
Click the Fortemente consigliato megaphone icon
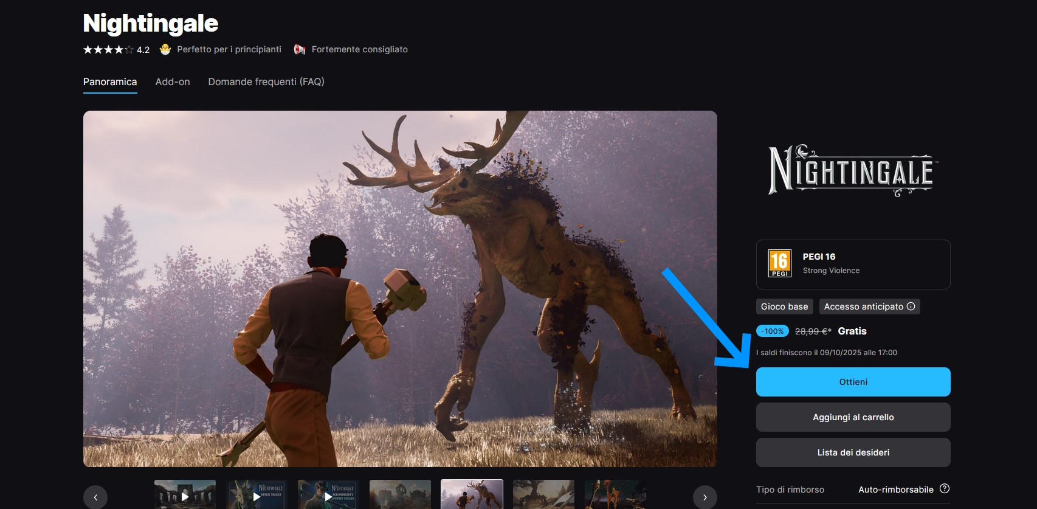click(x=300, y=49)
